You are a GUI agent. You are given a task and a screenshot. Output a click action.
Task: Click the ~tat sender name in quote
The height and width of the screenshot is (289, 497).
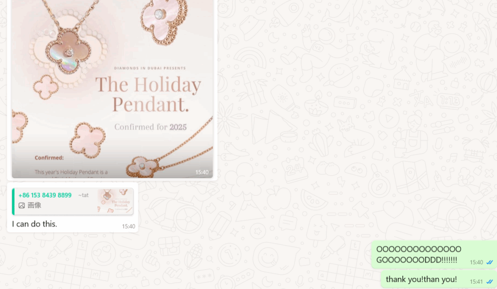pyautogui.click(x=83, y=195)
